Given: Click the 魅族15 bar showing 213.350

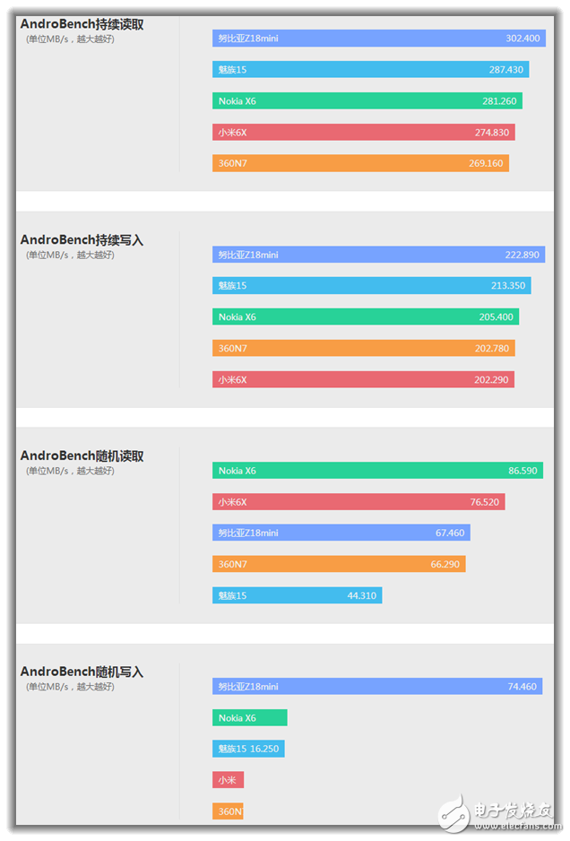Looking at the screenshot, I should coord(371,285).
